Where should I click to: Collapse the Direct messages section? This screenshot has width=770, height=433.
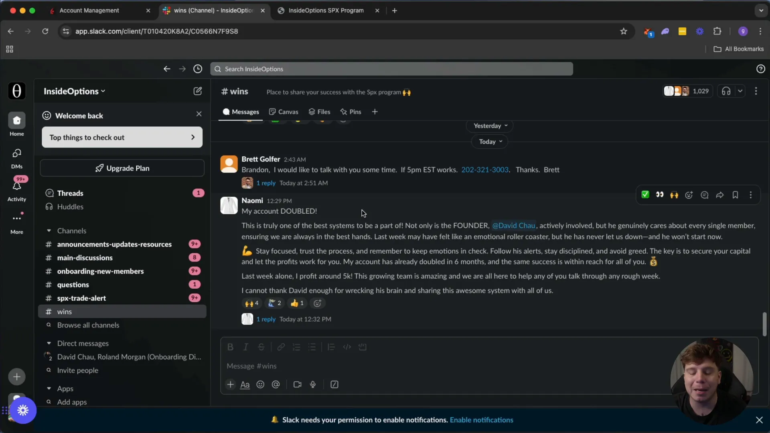pyautogui.click(x=49, y=343)
